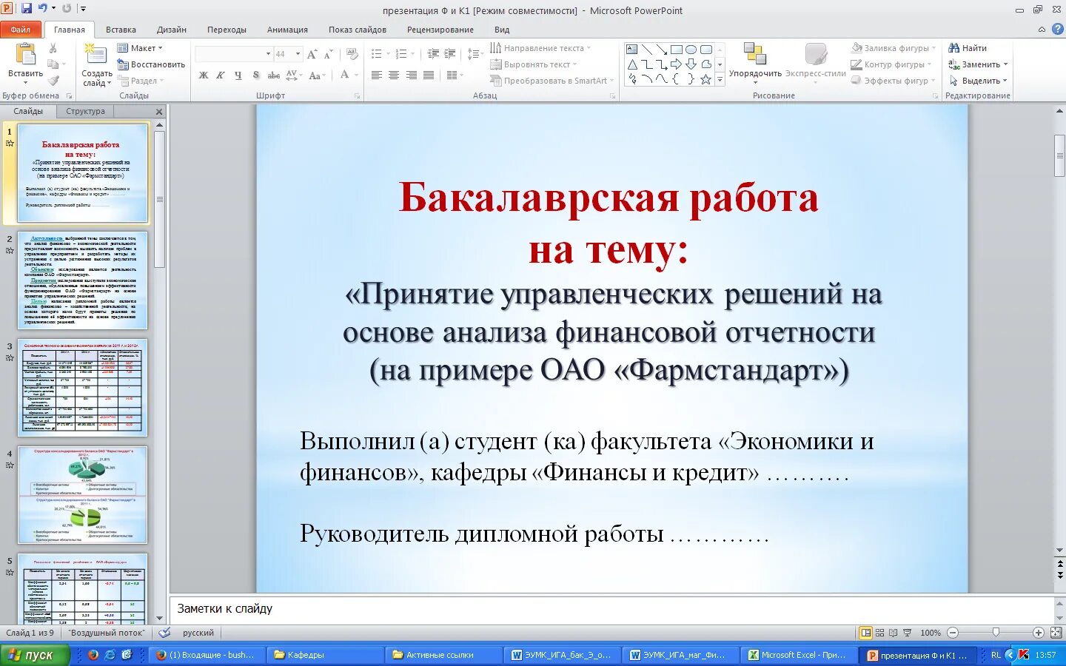Justify the paragraph text
1066x666 pixels.
(x=428, y=75)
